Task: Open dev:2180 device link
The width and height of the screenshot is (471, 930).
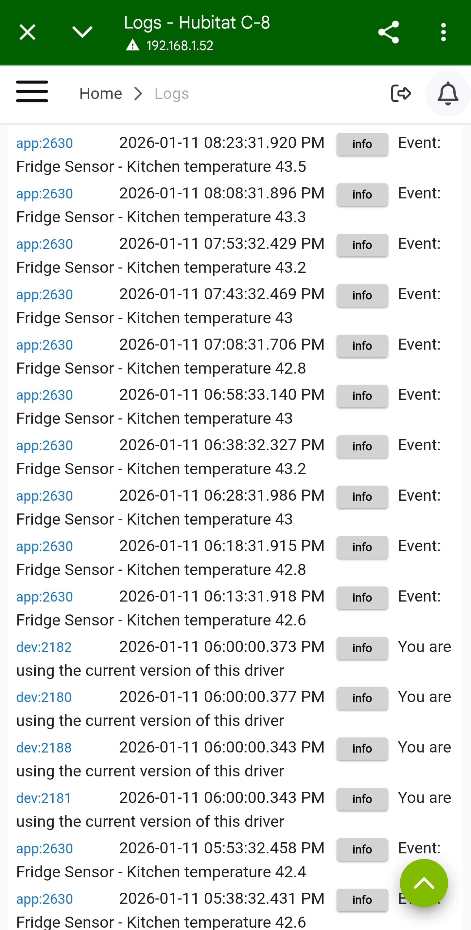Action: point(44,697)
